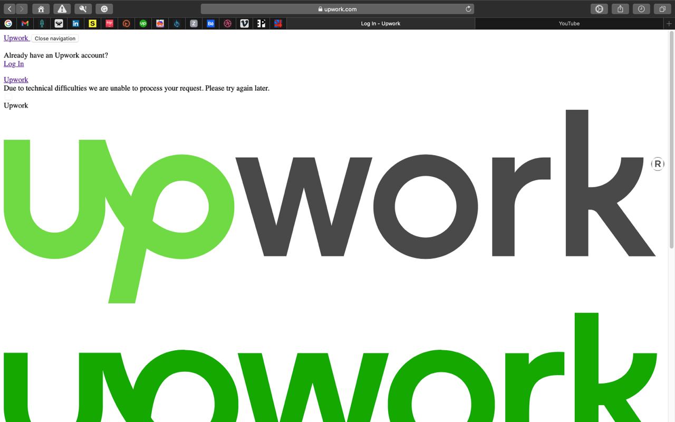The width and height of the screenshot is (675, 422).
Task: Go back using Safari's back arrow
Action: click(x=10, y=9)
